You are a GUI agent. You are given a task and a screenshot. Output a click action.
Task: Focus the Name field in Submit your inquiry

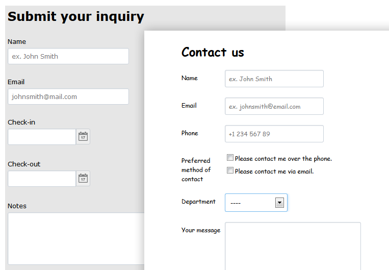[68, 56]
